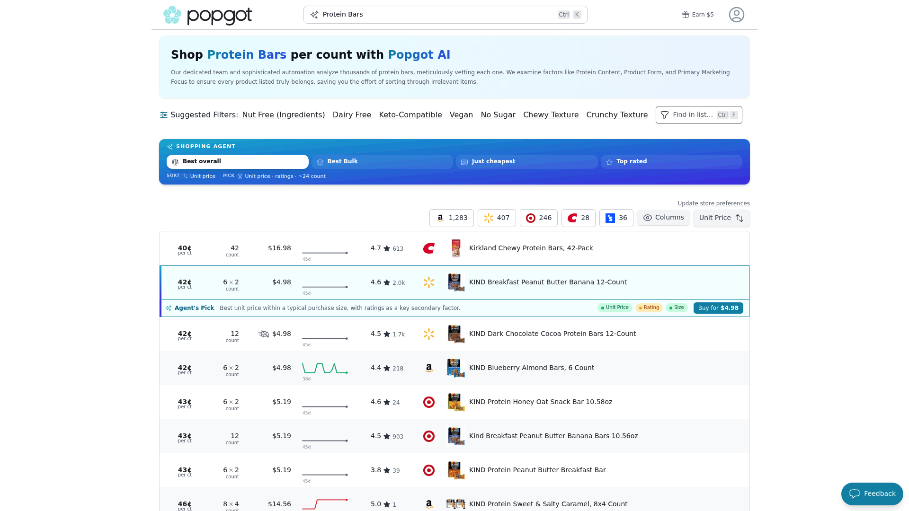Apply the Vegan suggested filter

tap(461, 115)
